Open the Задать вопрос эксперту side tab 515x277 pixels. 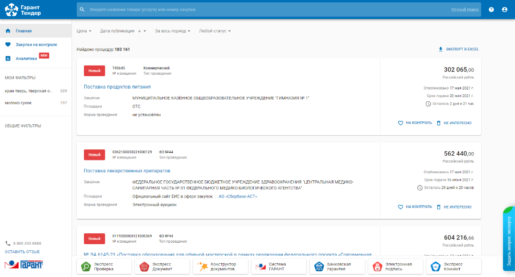point(509,238)
